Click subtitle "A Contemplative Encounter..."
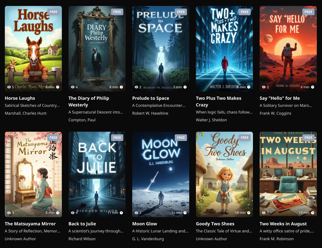The width and height of the screenshot is (322, 248). coord(159,105)
